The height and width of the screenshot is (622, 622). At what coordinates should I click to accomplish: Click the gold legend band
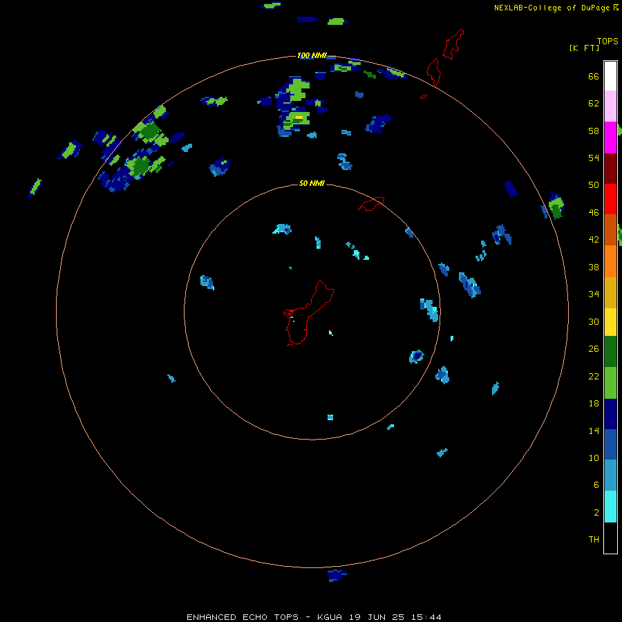[610, 292]
